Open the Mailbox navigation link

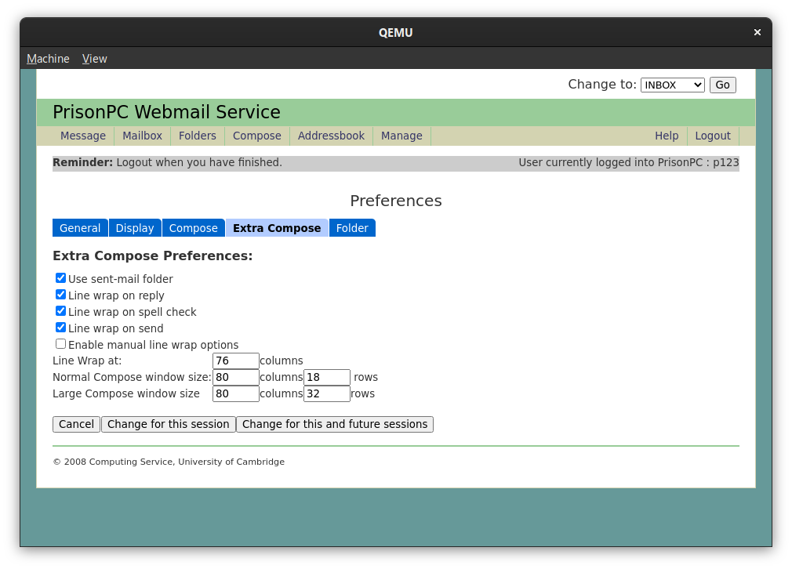(x=143, y=136)
